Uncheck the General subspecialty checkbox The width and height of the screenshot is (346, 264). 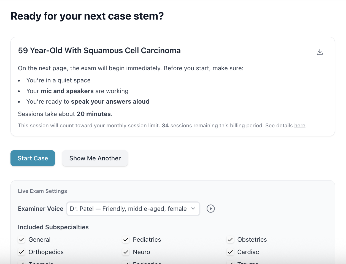point(21,240)
